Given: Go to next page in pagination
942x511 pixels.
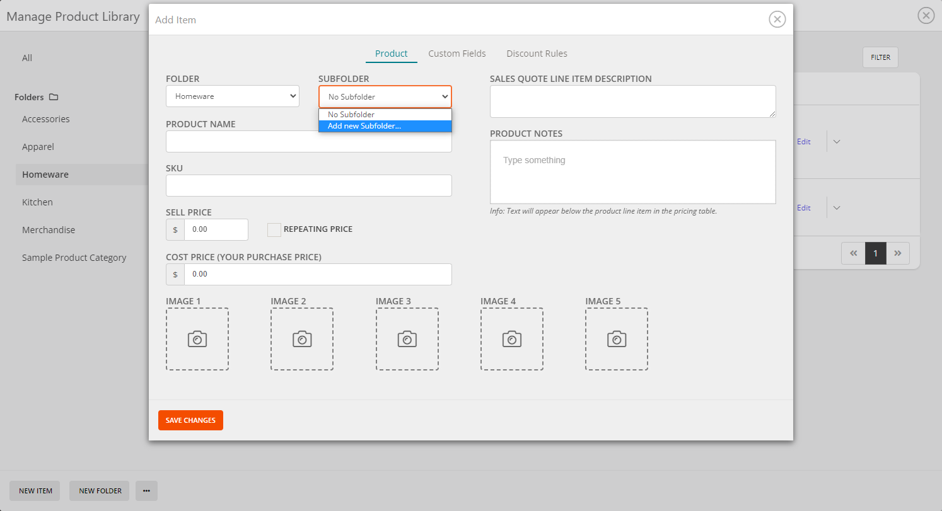Looking at the screenshot, I should pos(897,253).
